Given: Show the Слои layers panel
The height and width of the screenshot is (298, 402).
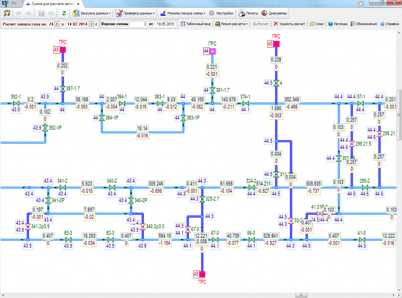Looking at the screenshot, I should (x=316, y=24).
